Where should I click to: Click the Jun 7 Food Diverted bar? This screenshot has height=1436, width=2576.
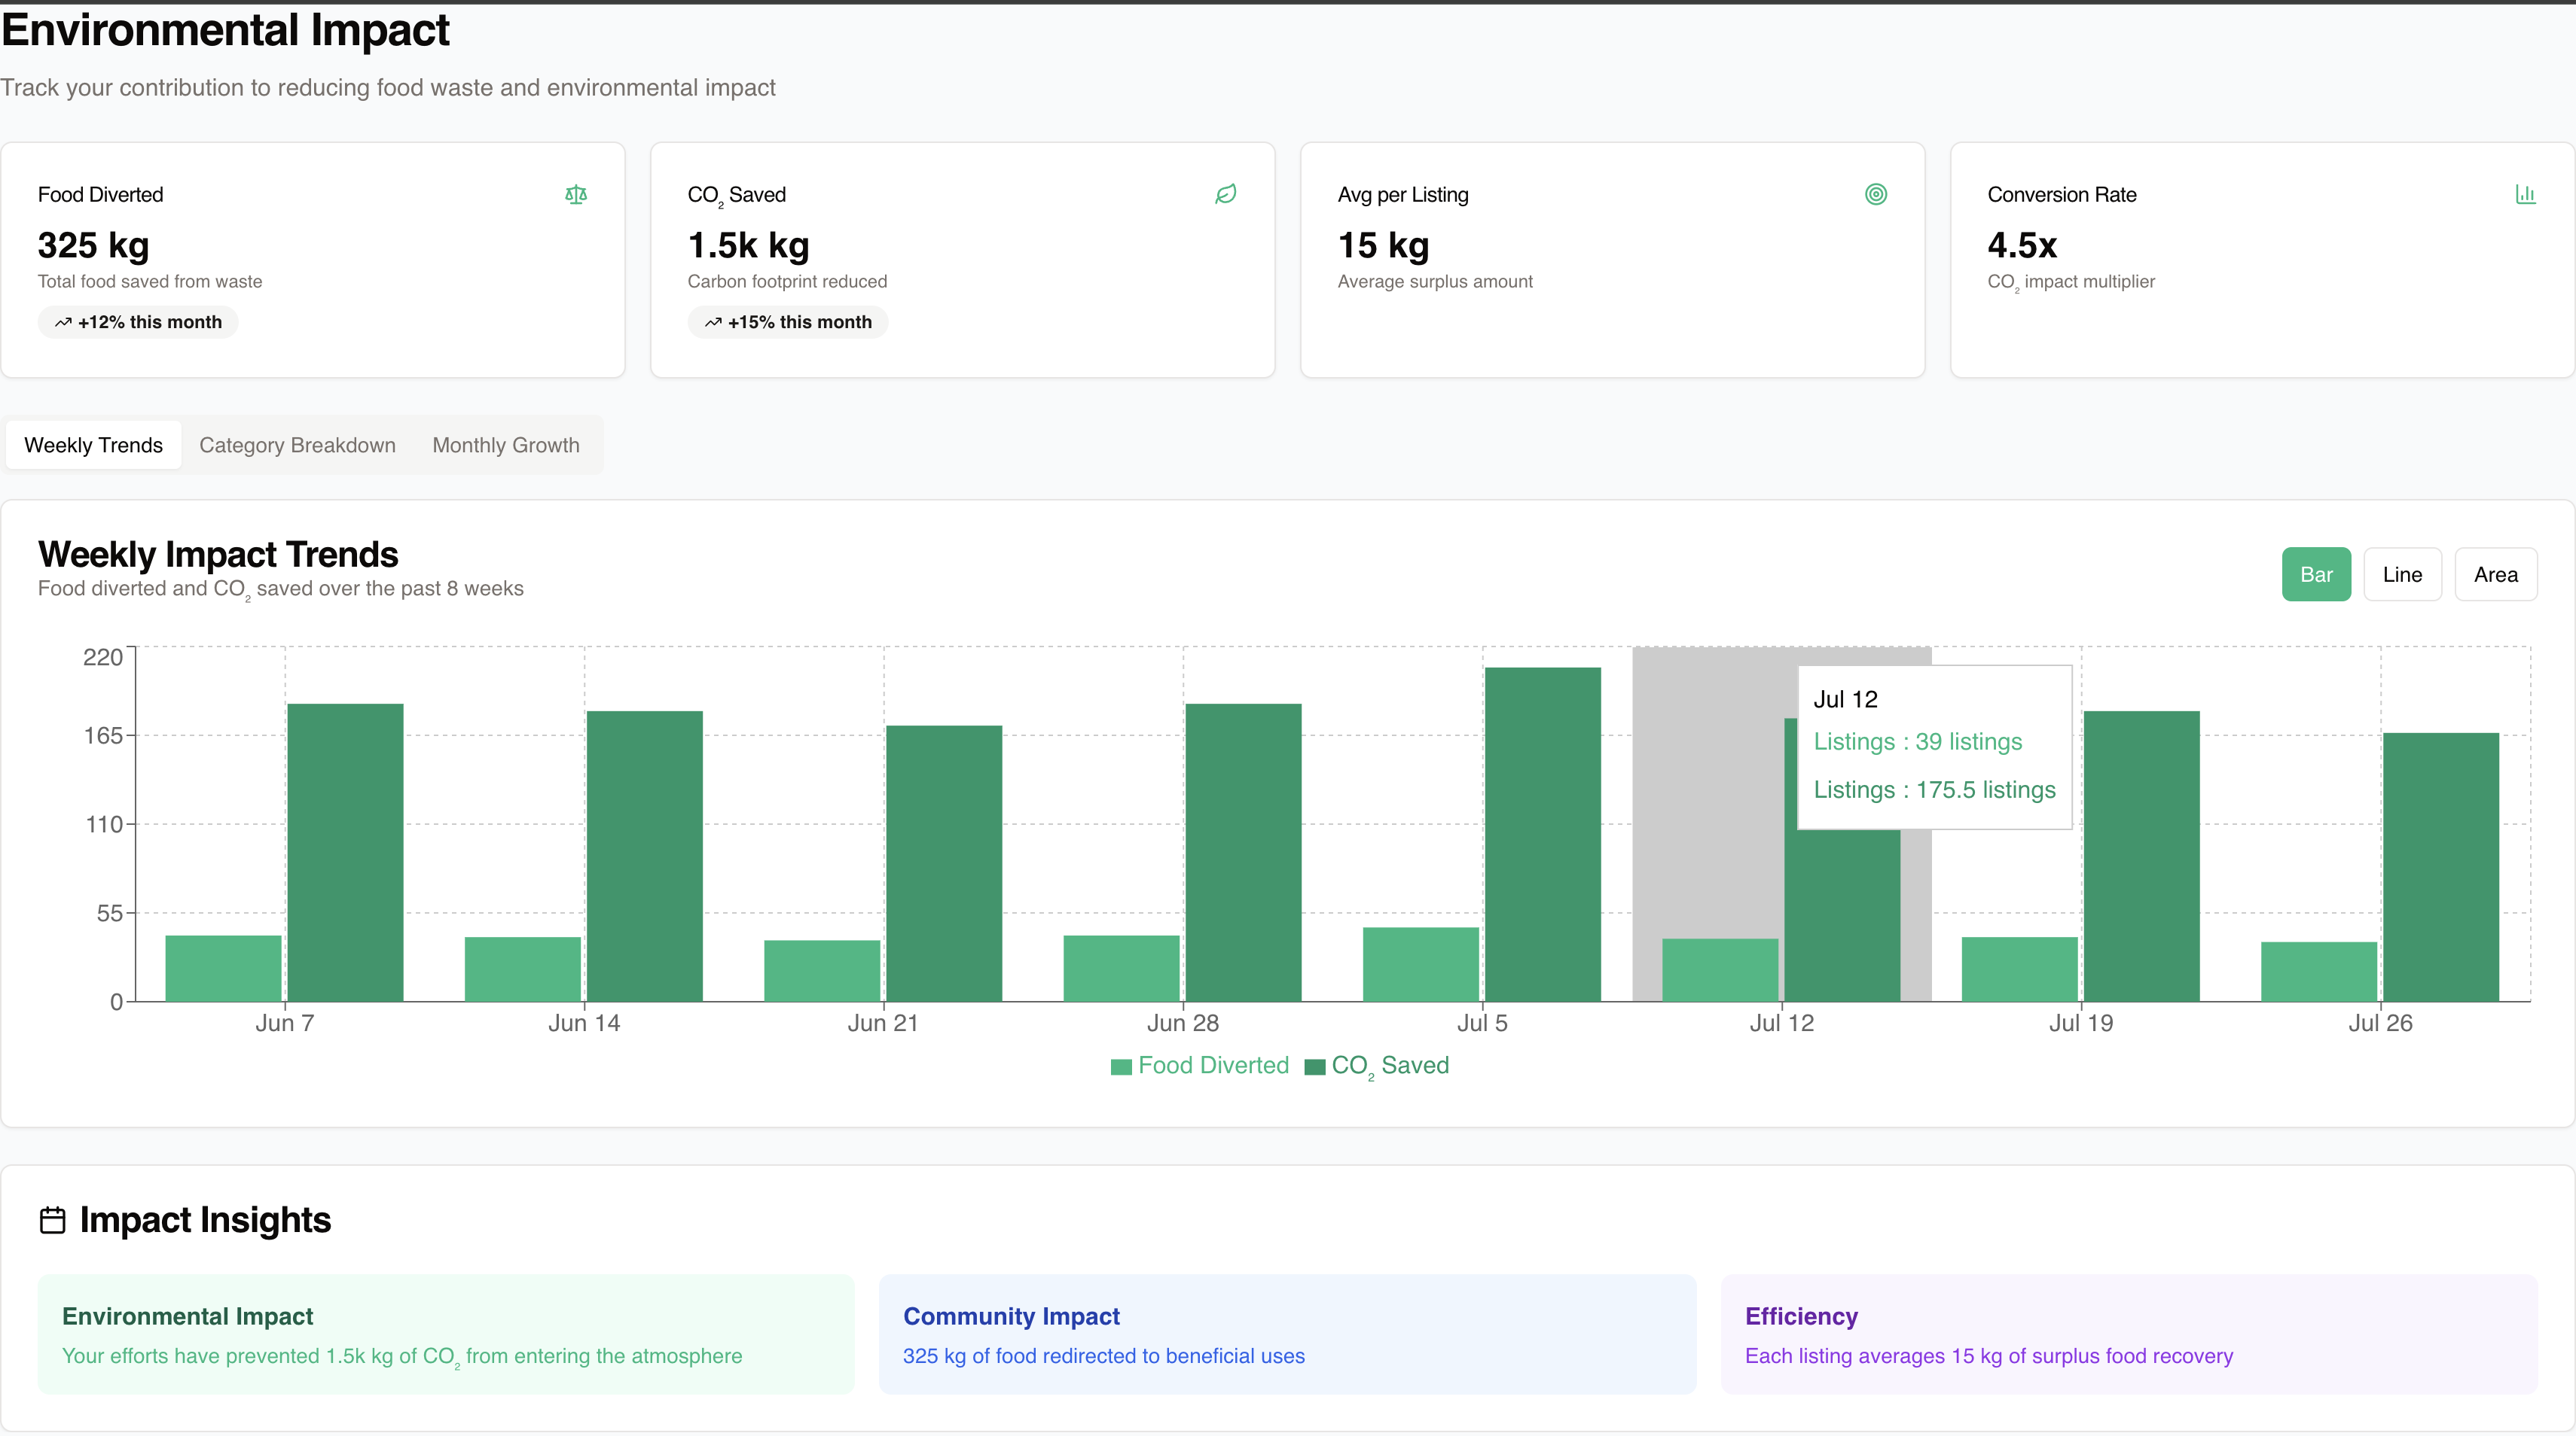point(223,967)
